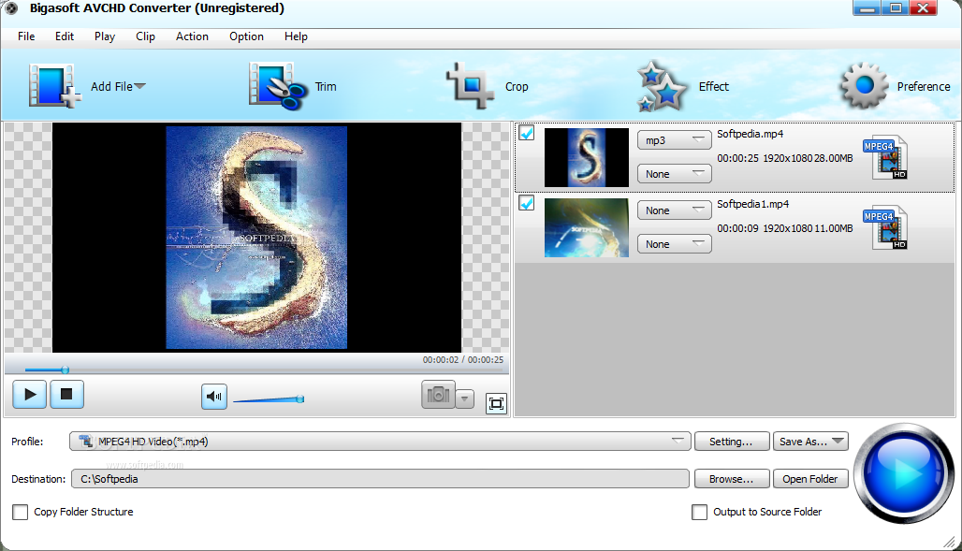Open the Preference gear
Screen dimensions: 962x551
[x=864, y=86]
